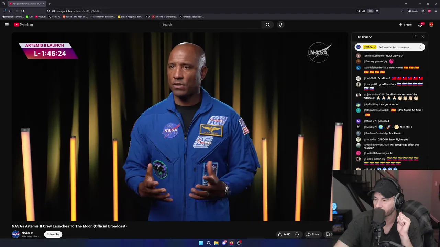Open the Reddit bookmark
Viewport: 440px width, 247px height.
(x=75, y=17)
